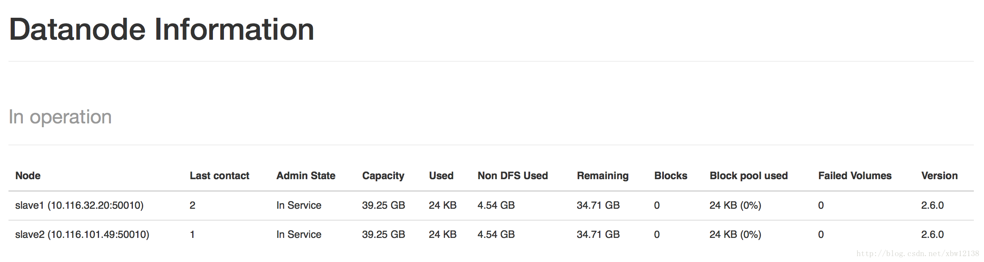Click the Failed Volumes column header
This screenshot has height=262, width=984.
click(x=855, y=176)
